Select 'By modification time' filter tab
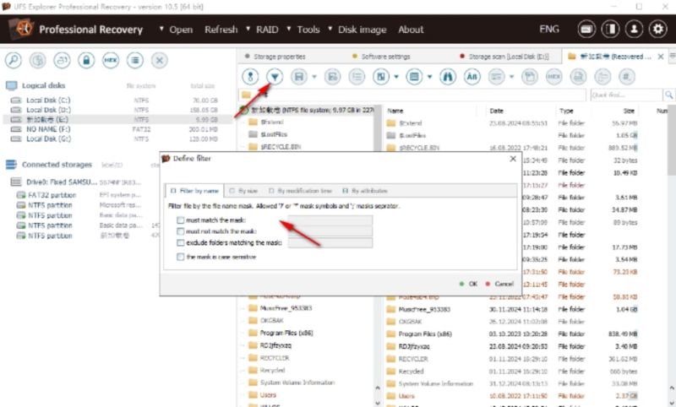The width and height of the screenshot is (676, 407). pos(301,191)
